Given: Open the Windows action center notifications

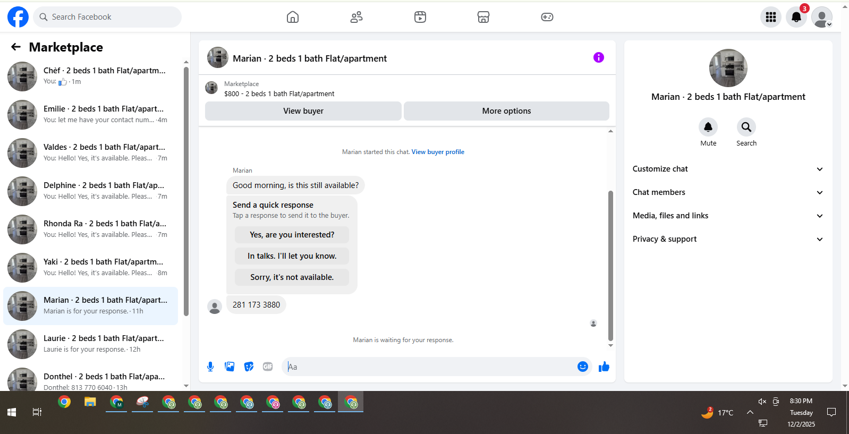Looking at the screenshot, I should 832,412.
